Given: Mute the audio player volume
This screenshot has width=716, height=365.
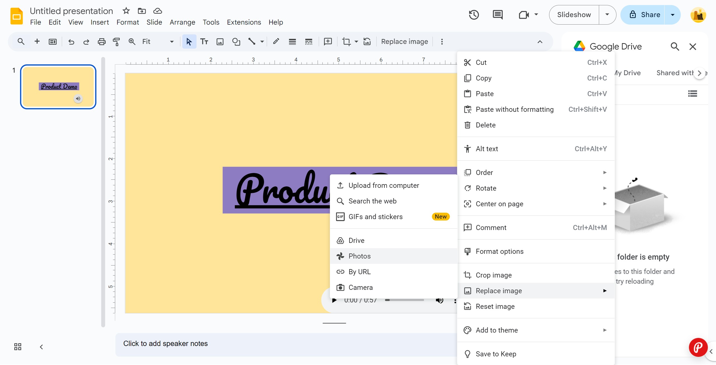Looking at the screenshot, I should [x=439, y=300].
